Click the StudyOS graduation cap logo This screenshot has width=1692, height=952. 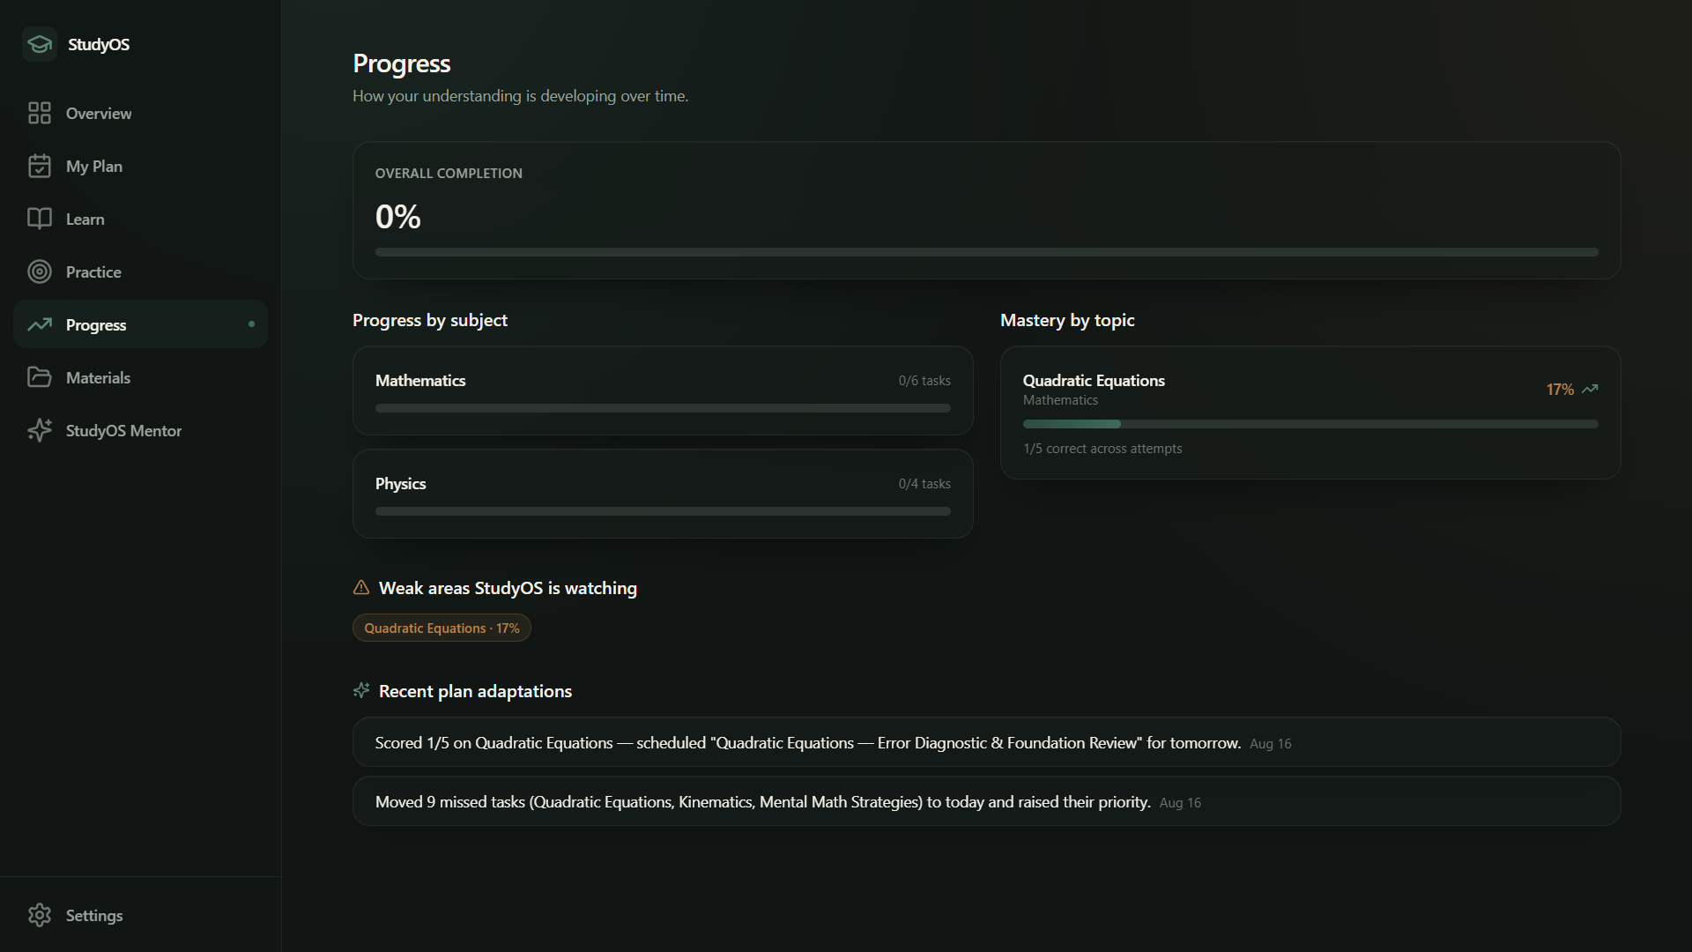(x=40, y=44)
